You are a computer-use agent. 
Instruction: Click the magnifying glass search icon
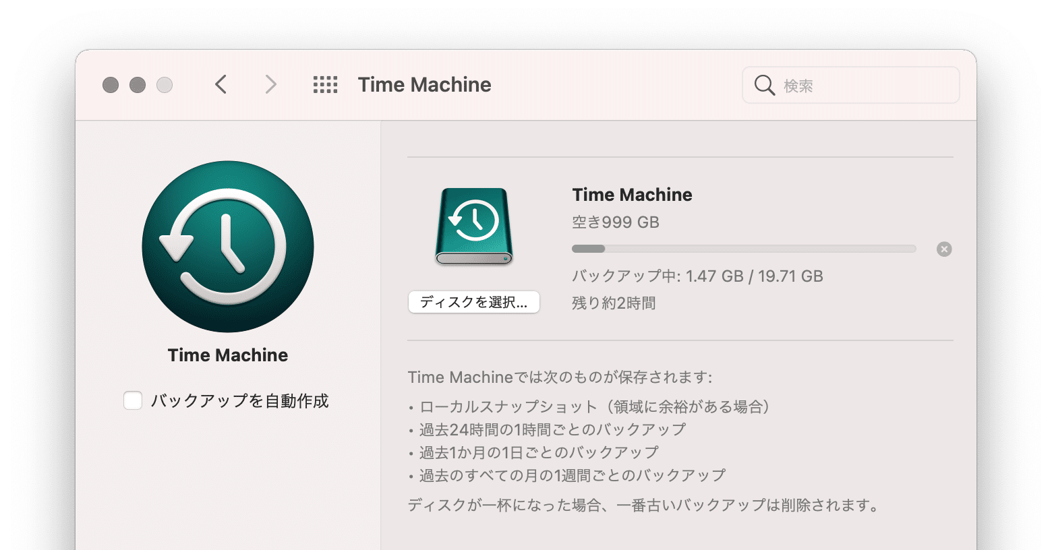point(764,85)
